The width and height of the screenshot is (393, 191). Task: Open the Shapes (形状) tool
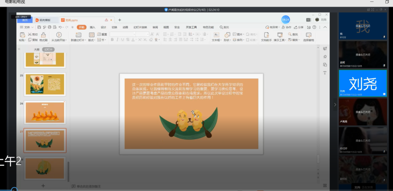tap(227, 35)
